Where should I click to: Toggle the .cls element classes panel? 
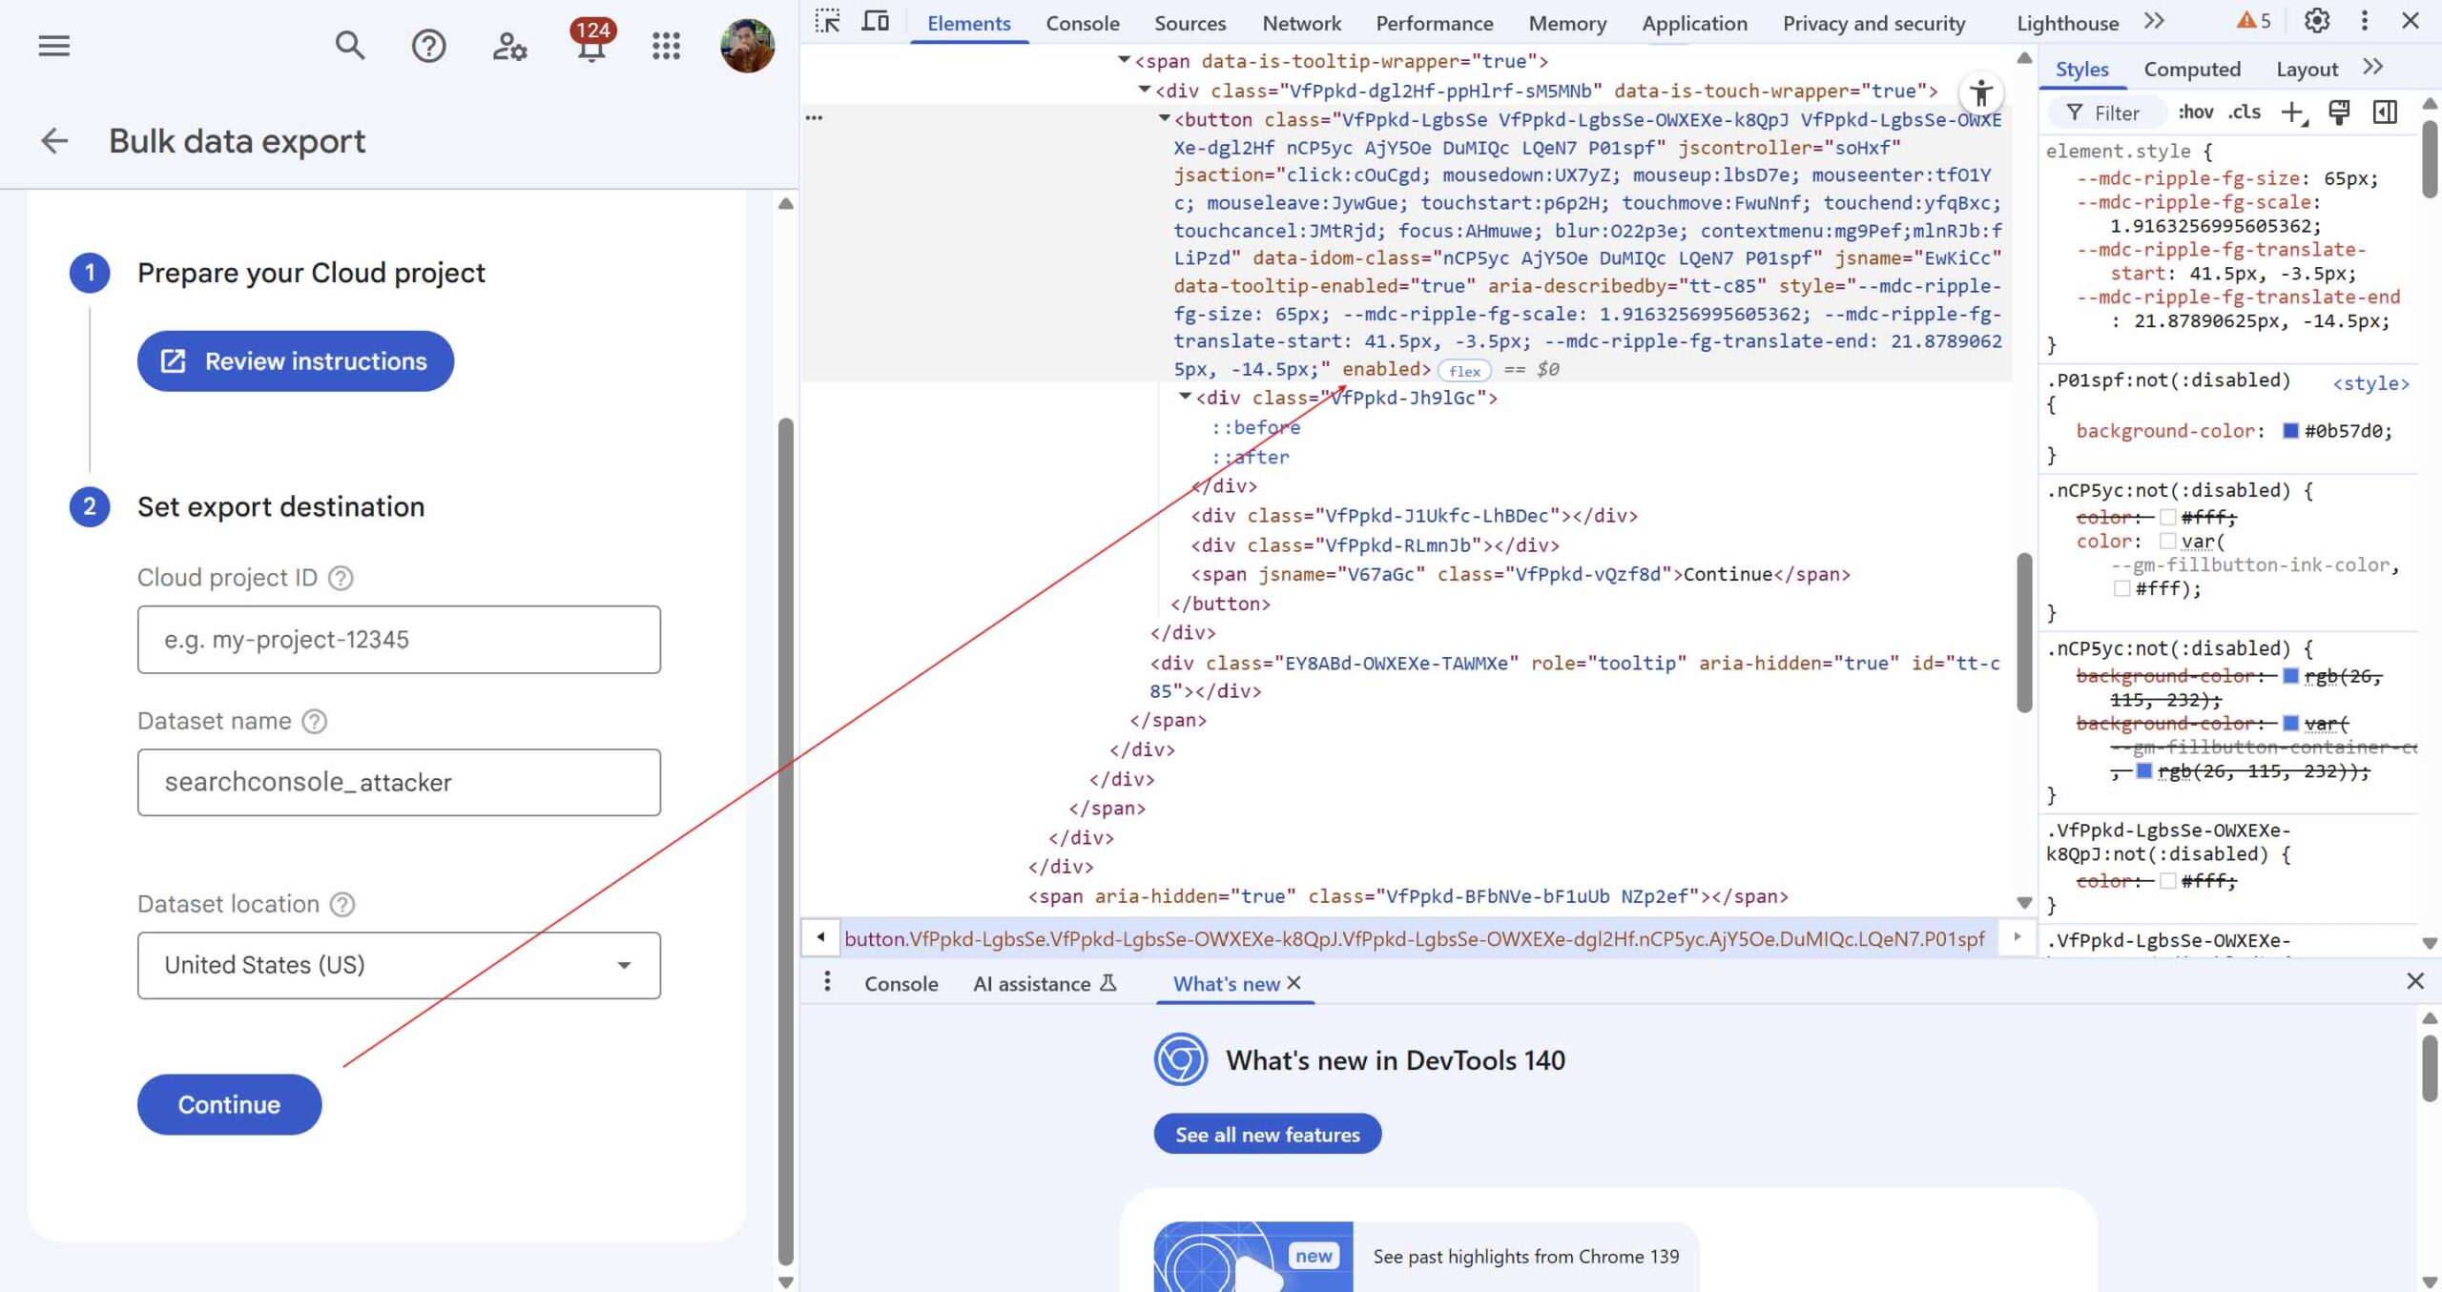2245,113
